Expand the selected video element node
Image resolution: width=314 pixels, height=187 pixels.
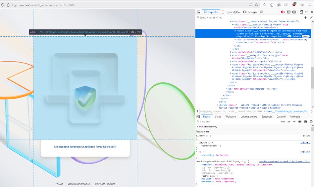coord(235,31)
